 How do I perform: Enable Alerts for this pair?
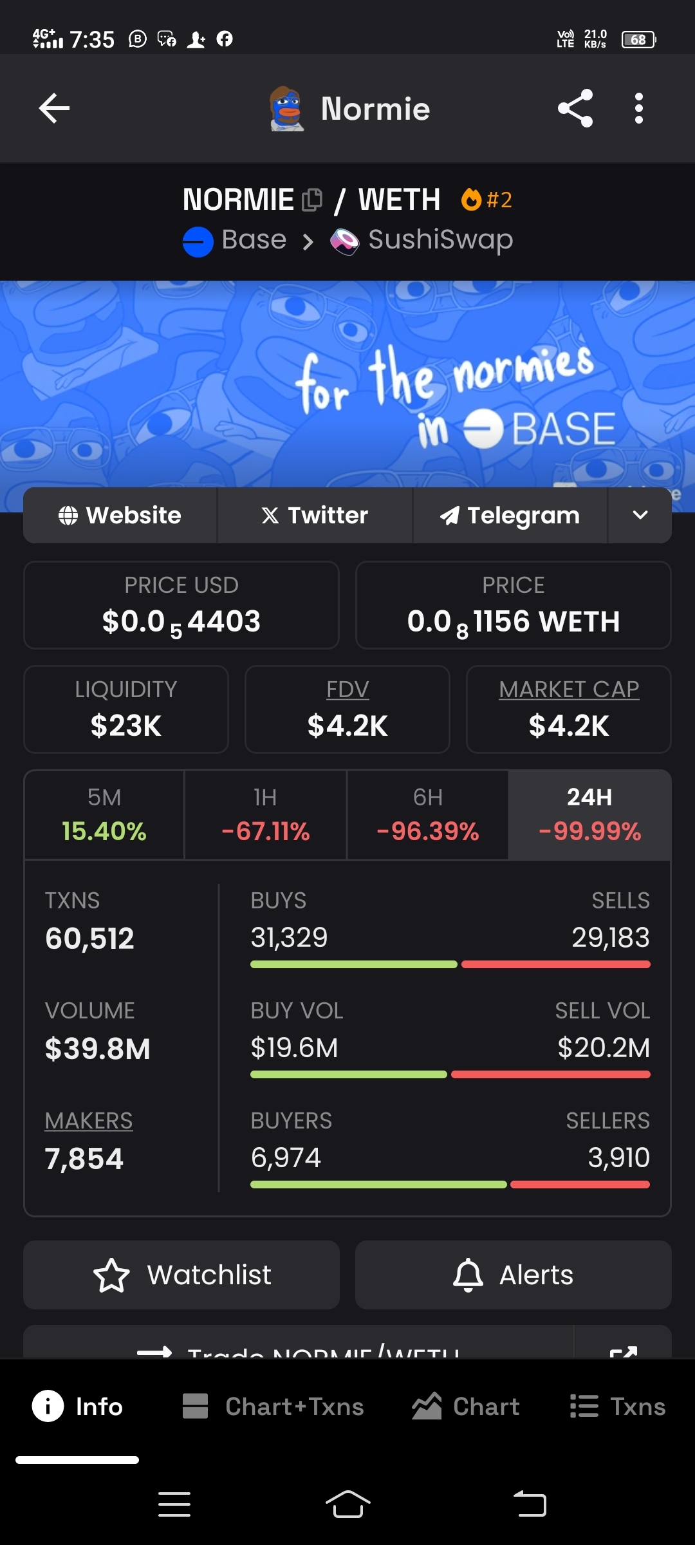coord(513,1275)
